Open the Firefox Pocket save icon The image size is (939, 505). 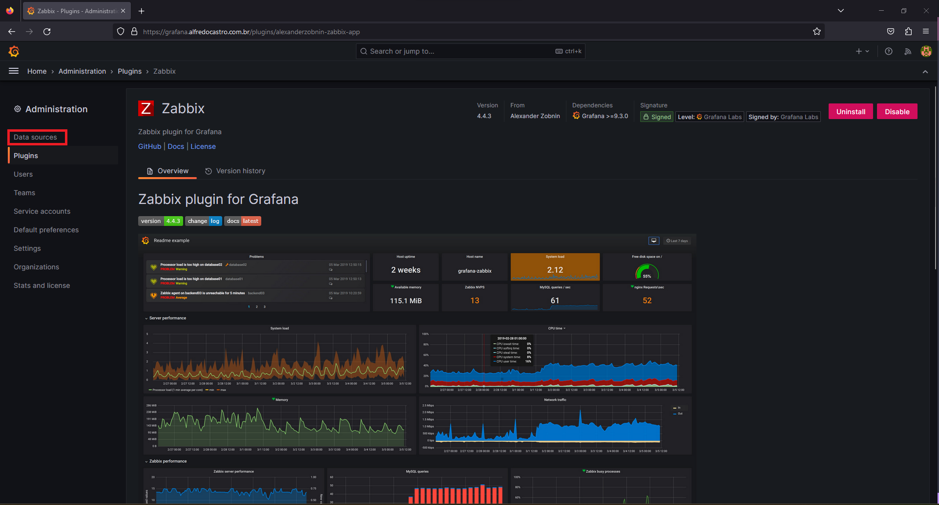(x=891, y=32)
